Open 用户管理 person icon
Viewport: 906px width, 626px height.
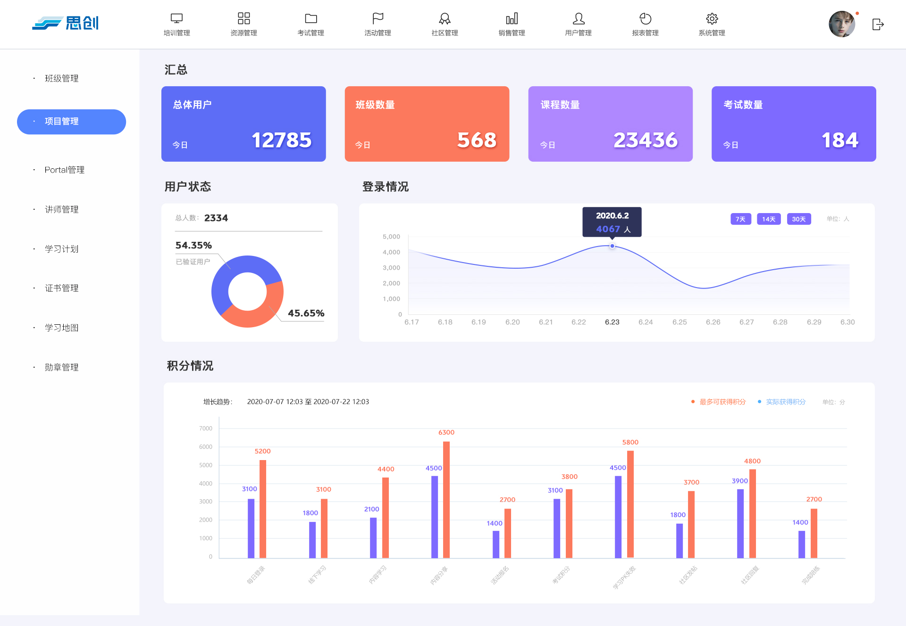579,19
